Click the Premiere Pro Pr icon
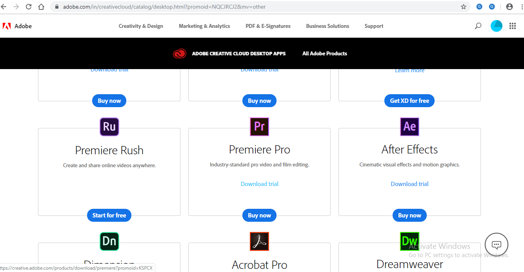The height and width of the screenshot is (272, 524). click(260, 127)
